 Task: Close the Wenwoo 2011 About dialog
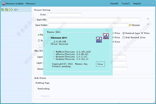[x=100, y=64]
